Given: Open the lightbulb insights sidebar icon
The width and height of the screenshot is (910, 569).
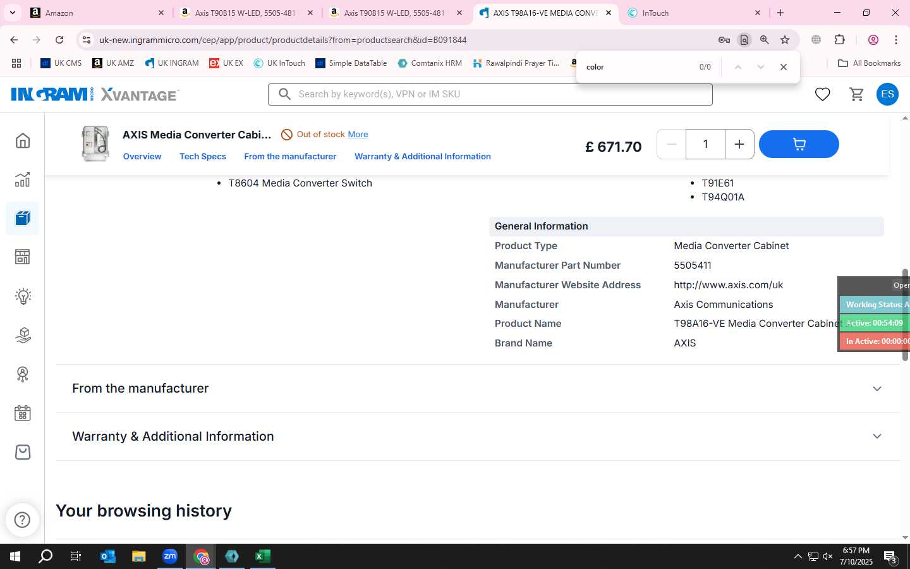Looking at the screenshot, I should pos(23,296).
